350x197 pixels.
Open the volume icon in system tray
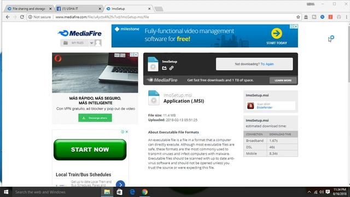point(322,192)
